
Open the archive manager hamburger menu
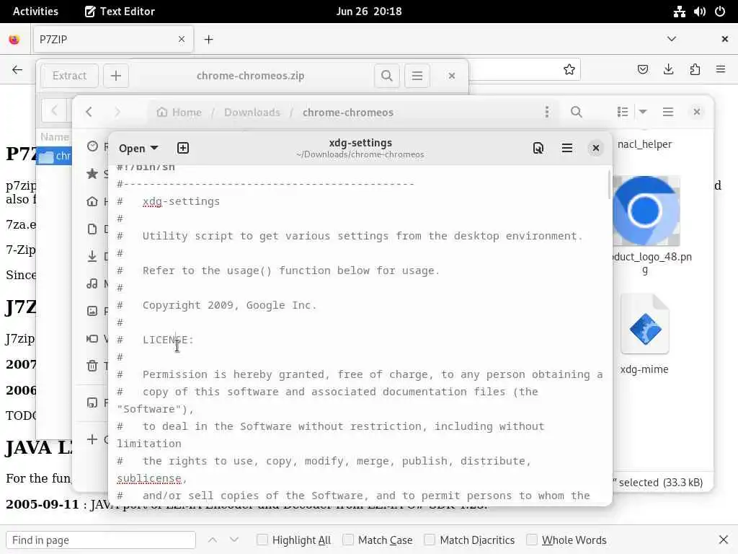click(417, 76)
